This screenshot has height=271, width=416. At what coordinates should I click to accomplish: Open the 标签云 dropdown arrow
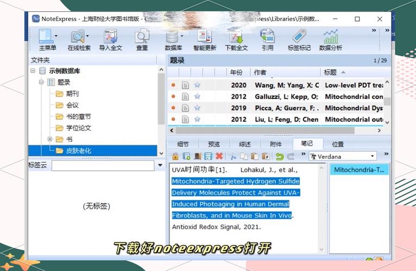pos(160,165)
